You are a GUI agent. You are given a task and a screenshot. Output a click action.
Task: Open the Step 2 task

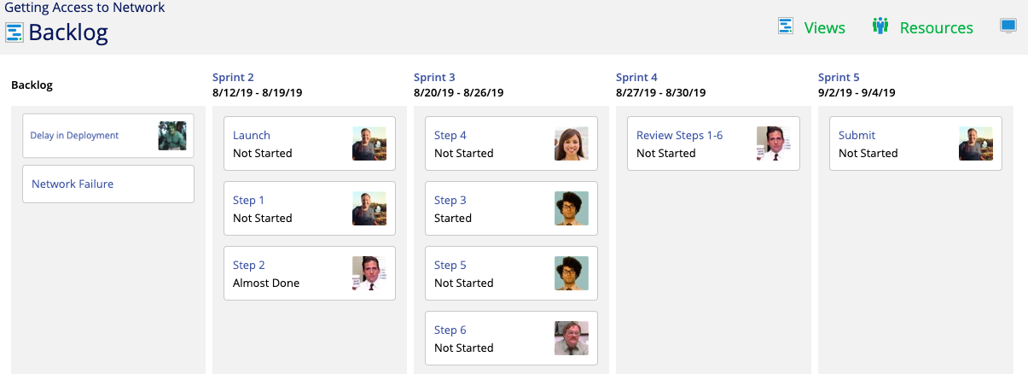pyautogui.click(x=249, y=265)
